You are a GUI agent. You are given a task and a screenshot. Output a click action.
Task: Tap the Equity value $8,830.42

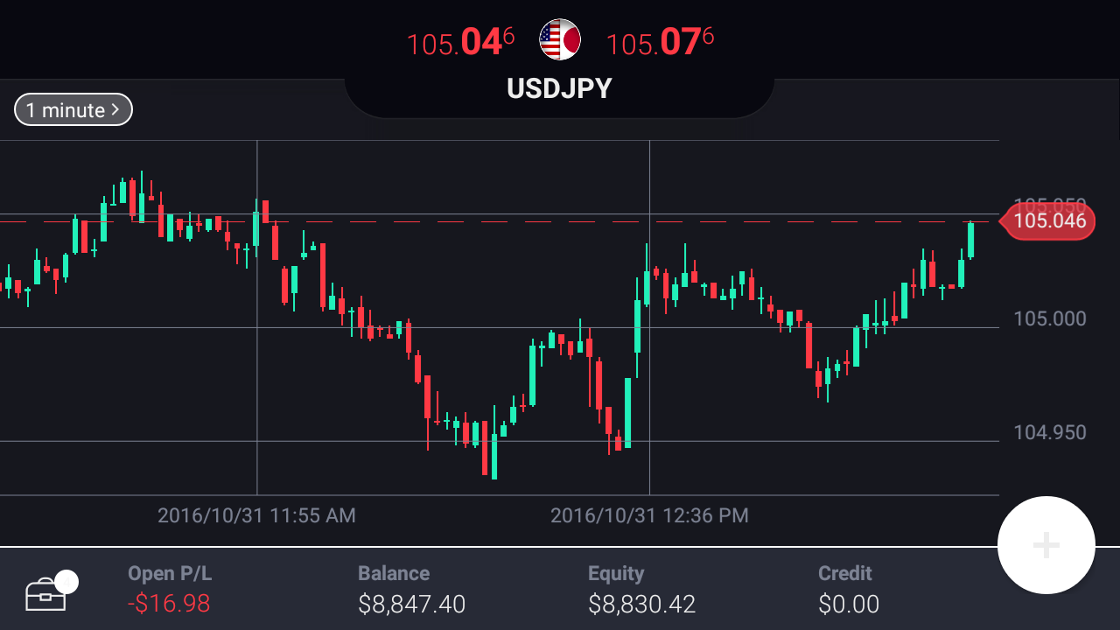click(x=642, y=604)
